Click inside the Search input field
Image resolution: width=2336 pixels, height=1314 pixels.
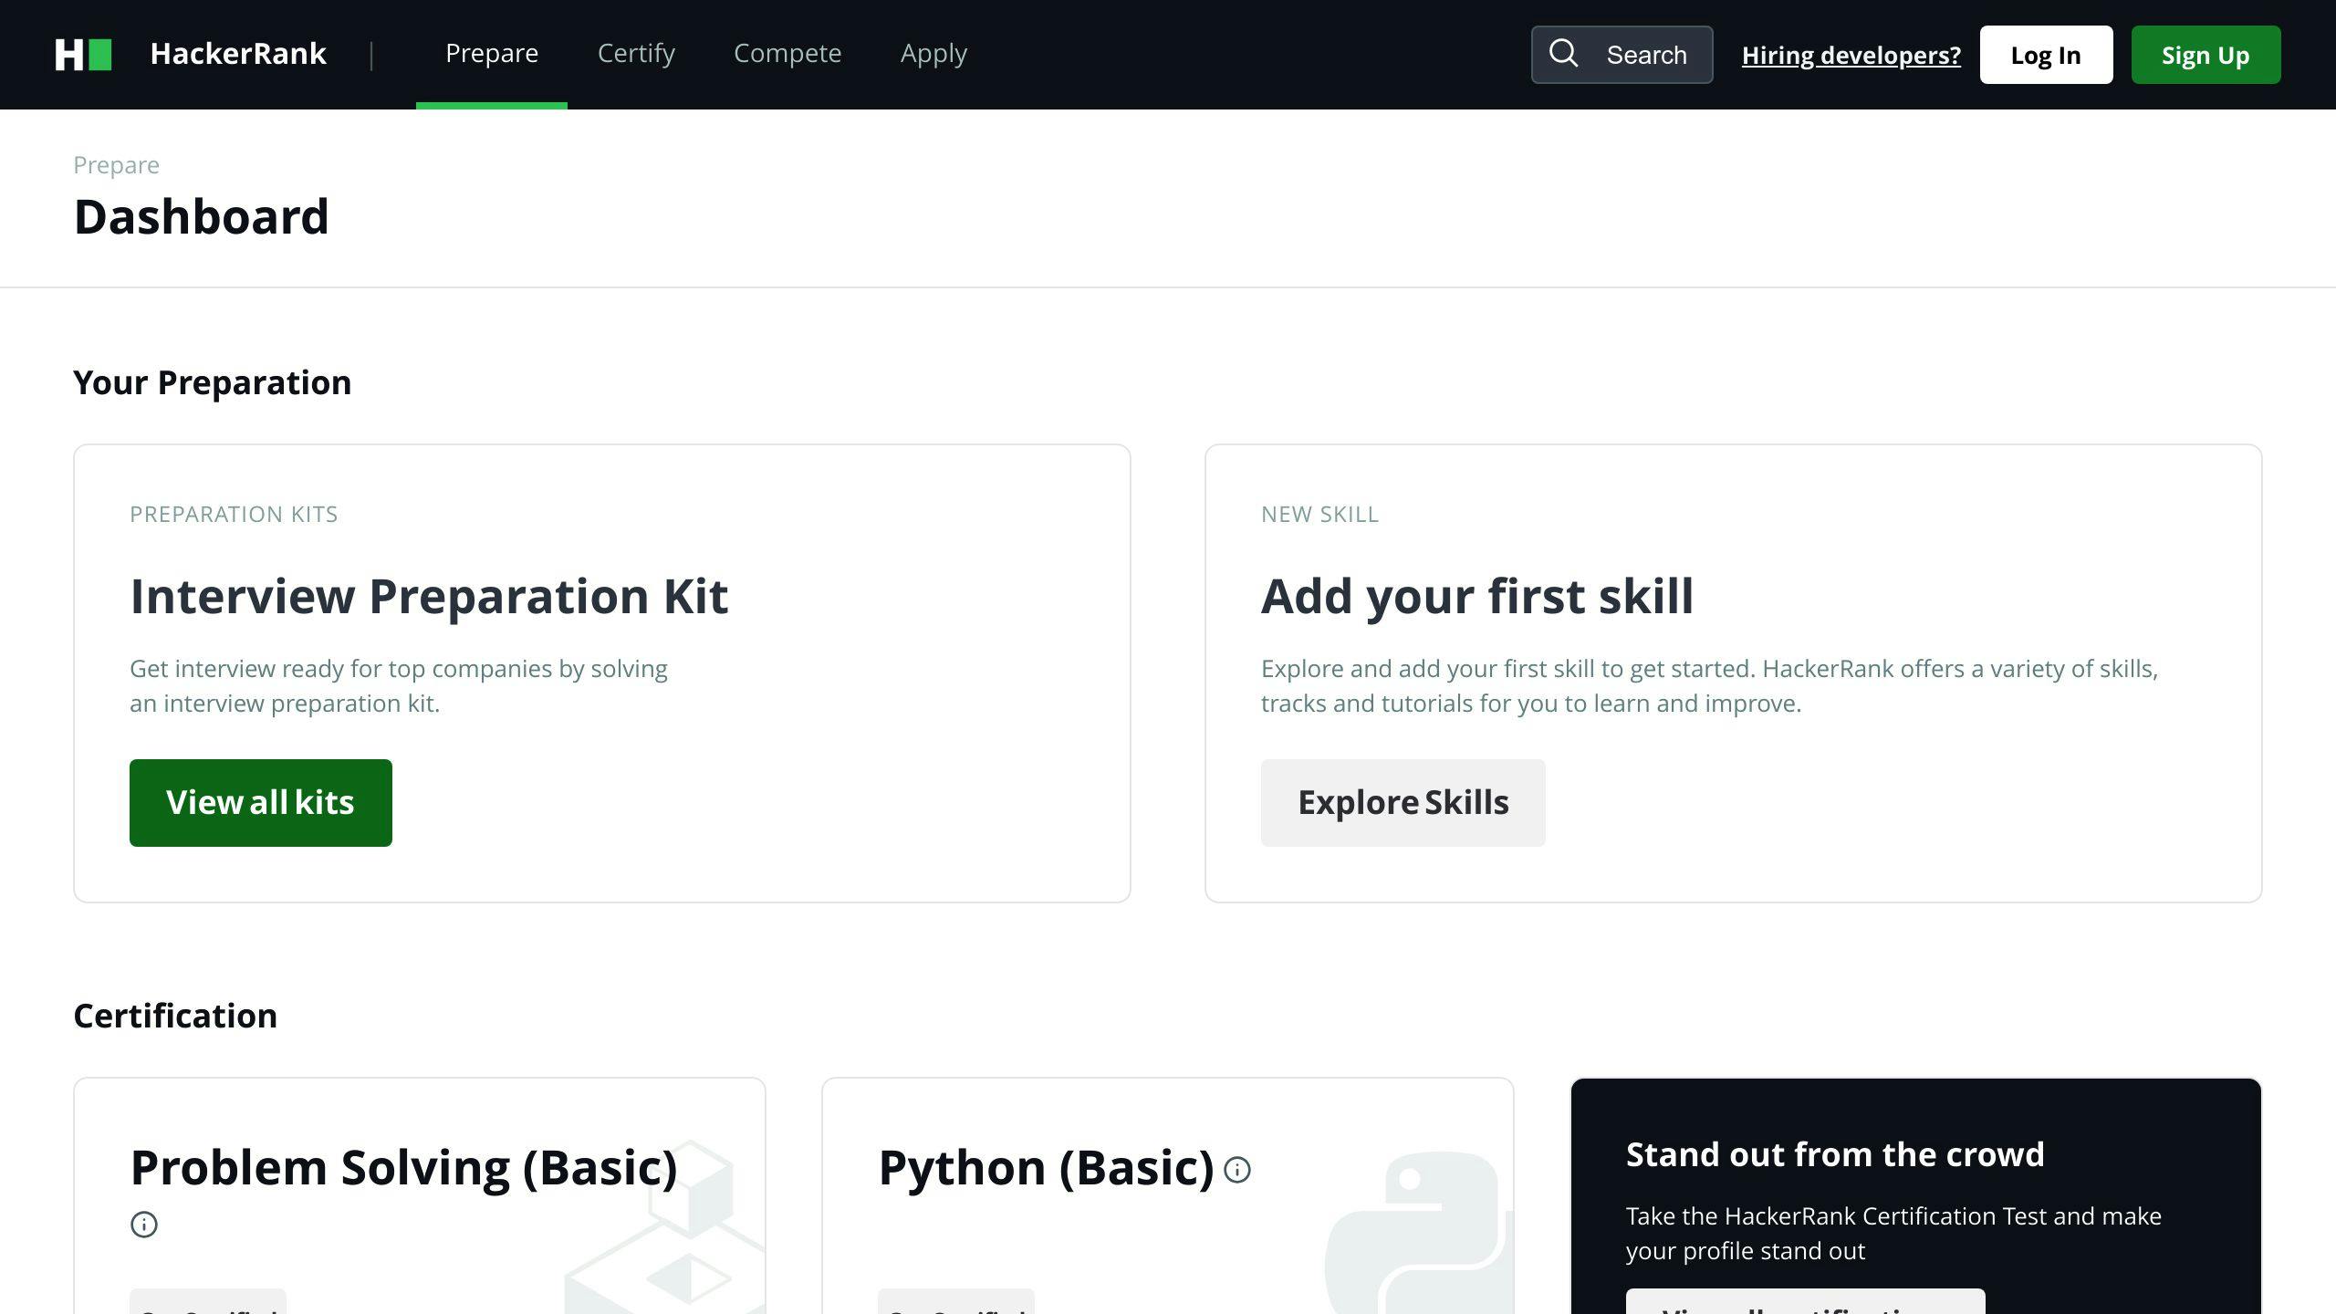tap(1646, 54)
